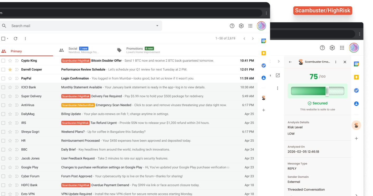
Task: Open the Google apps grid beside Search mail
Action: (250, 26)
